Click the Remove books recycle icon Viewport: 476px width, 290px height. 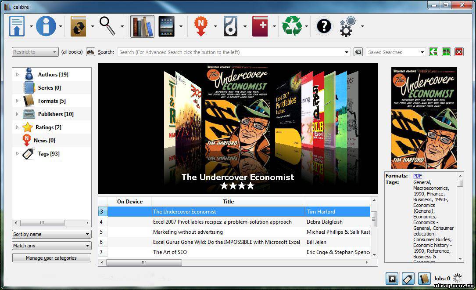pos(292,26)
